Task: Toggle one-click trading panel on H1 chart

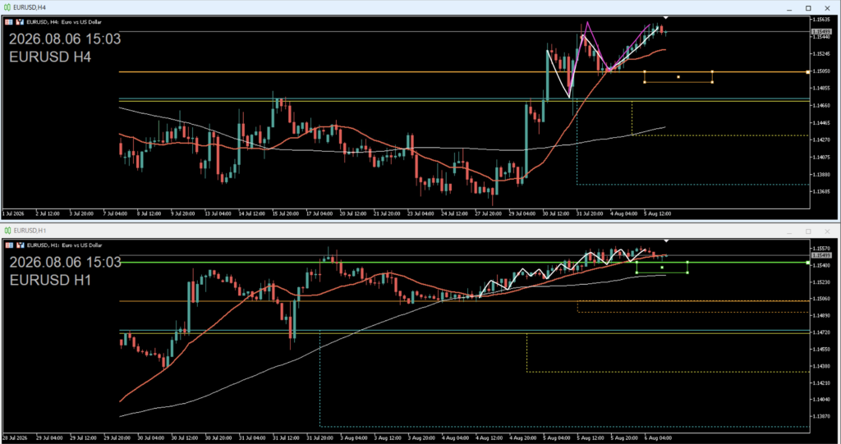Action: pyautogui.click(x=8, y=245)
